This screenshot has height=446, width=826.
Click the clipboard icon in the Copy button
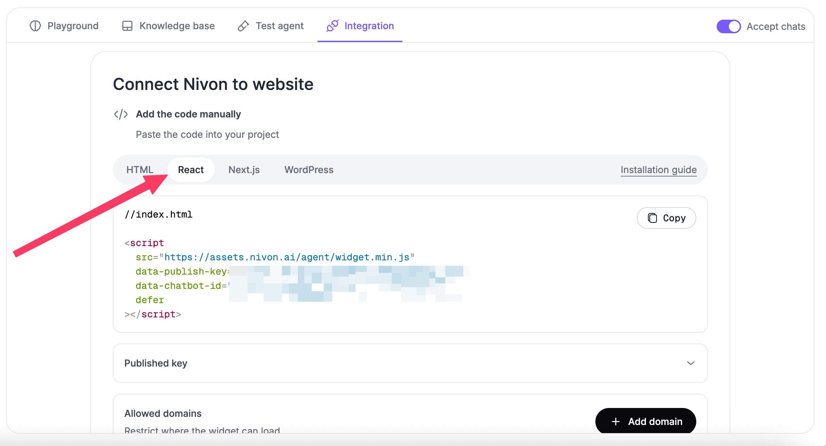coord(652,218)
